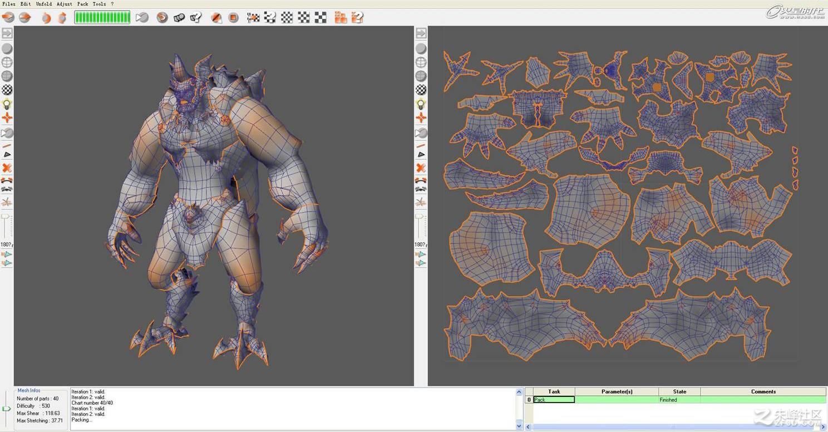Select the Pack task cell
Image resolution: width=828 pixels, height=432 pixels.
click(x=554, y=400)
